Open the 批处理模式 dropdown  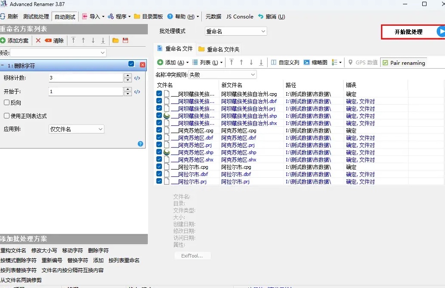(235, 31)
